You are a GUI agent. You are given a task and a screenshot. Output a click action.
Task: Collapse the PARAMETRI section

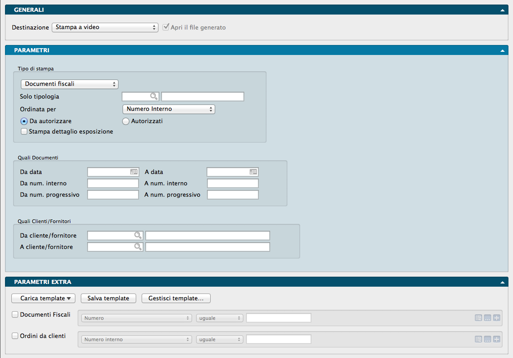(x=502, y=50)
